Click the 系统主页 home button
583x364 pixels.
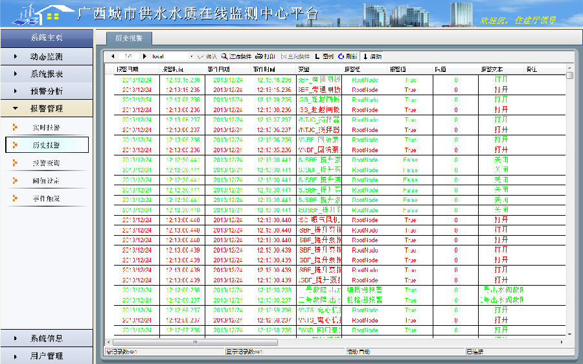[x=47, y=38]
